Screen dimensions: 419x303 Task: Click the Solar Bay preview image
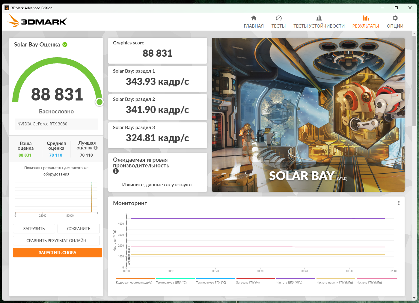point(308,115)
